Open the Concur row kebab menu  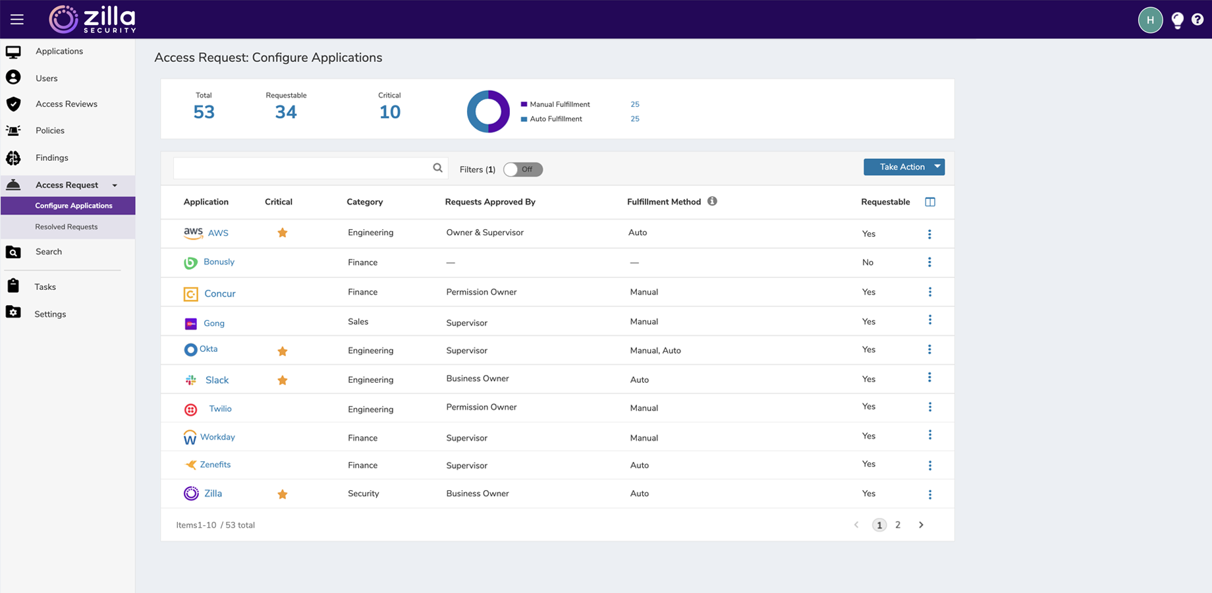pos(930,292)
